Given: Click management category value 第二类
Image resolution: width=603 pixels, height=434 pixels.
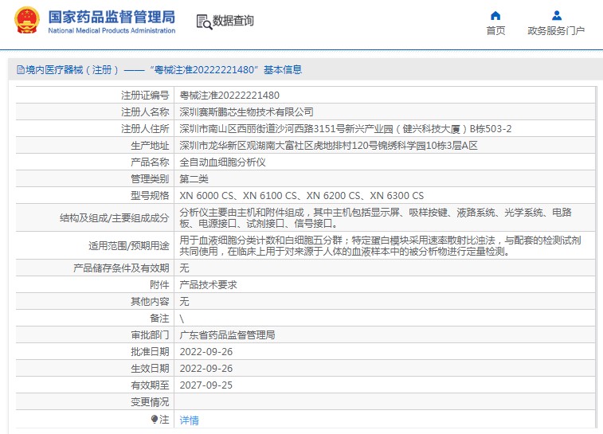Looking at the screenshot, I should click(194, 179).
